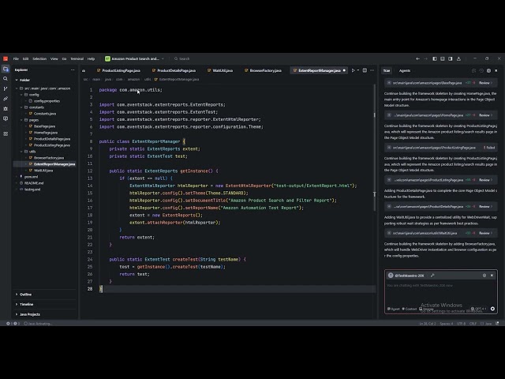This screenshot has width=505, height=379.
Task: Switch to BrowserFactory.java editor tab
Action: (x=263, y=70)
